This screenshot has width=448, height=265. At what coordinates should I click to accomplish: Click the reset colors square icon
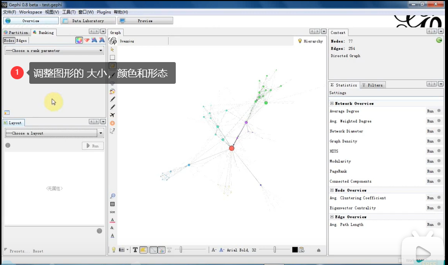tap(112, 204)
